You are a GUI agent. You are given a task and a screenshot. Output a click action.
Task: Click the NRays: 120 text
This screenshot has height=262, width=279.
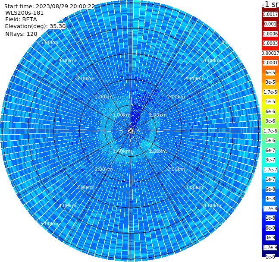(x=21, y=34)
